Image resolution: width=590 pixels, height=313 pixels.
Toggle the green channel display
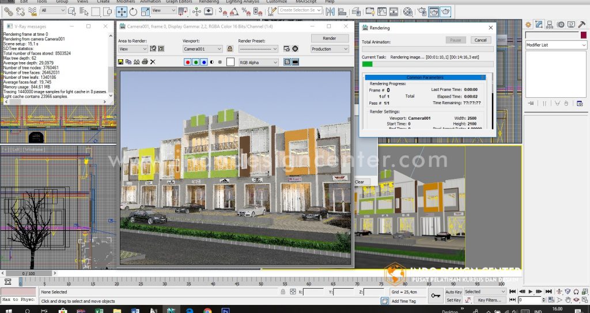(x=196, y=62)
